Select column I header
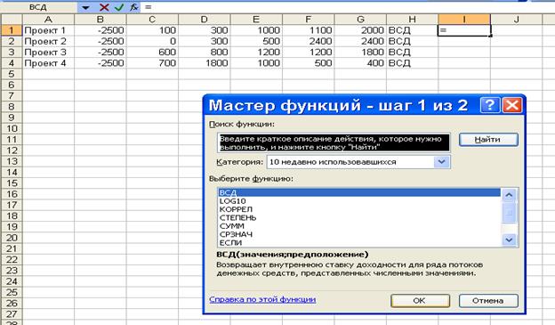 point(464,20)
